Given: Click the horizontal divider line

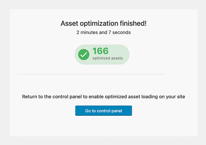Looking at the screenshot, I should coord(91,74).
